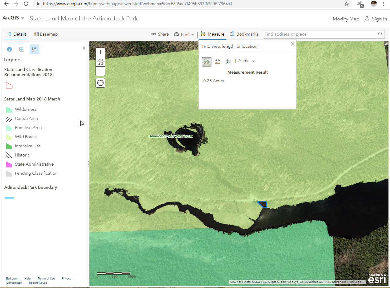Click the blue measured polygon on the map

(263, 204)
